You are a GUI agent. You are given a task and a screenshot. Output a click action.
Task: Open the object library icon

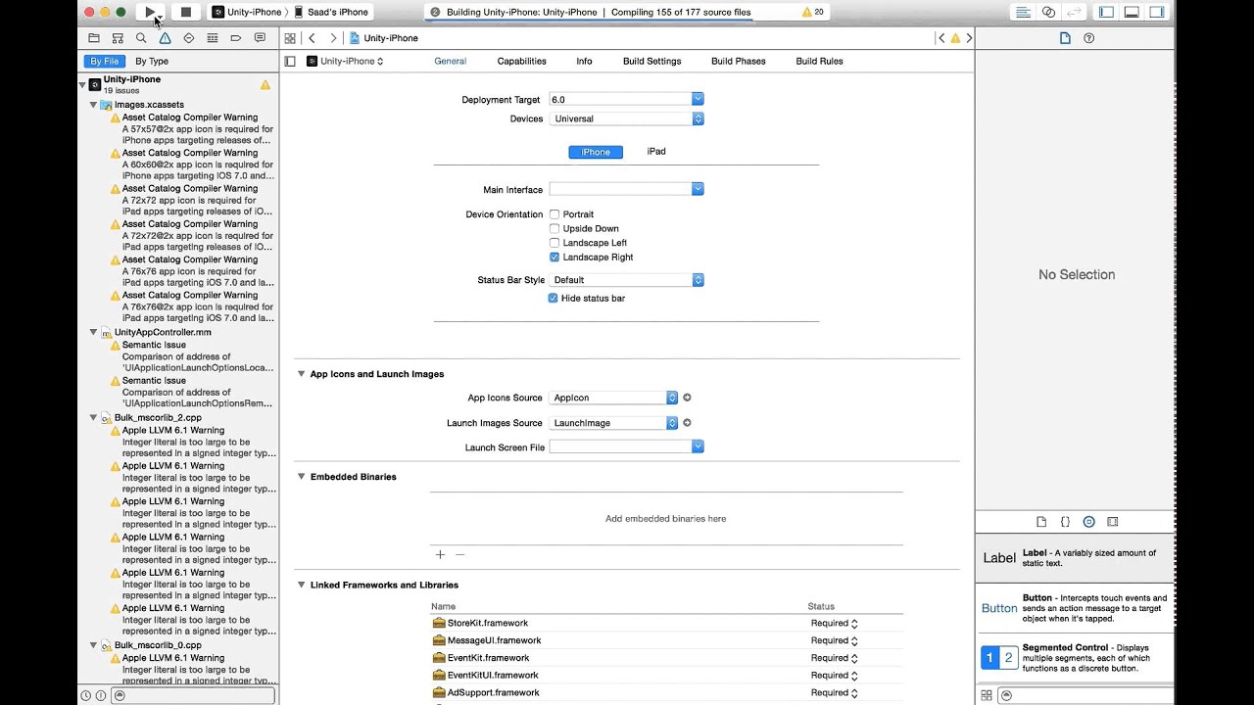(1088, 522)
